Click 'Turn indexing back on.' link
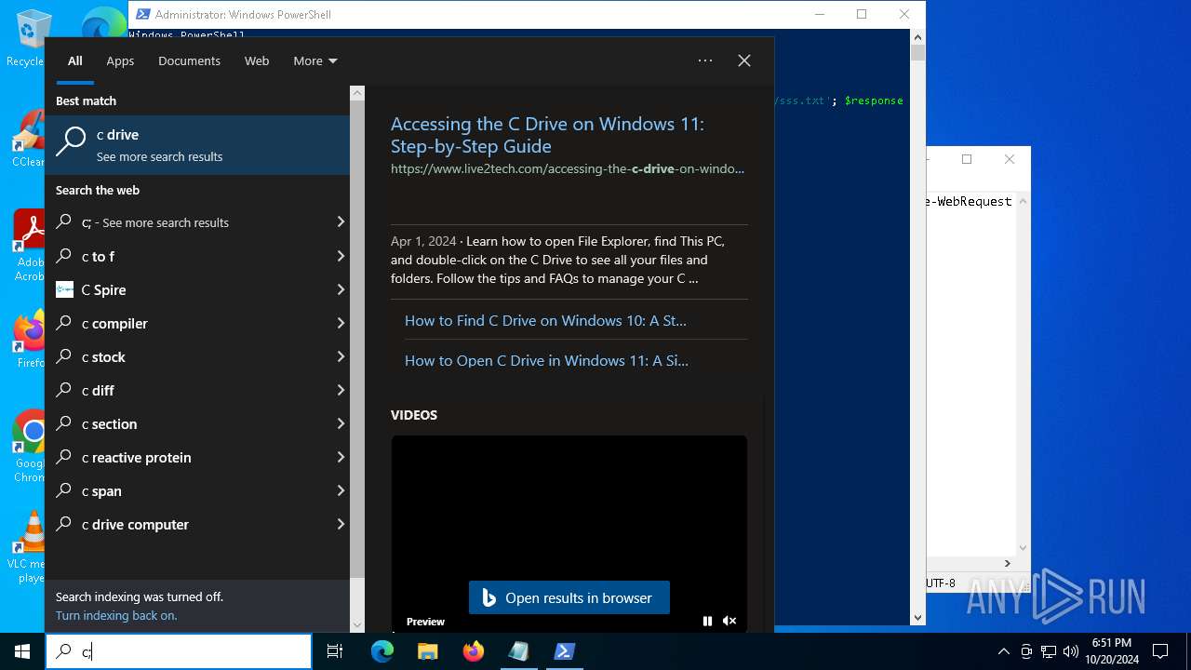The width and height of the screenshot is (1191, 670). 116,615
